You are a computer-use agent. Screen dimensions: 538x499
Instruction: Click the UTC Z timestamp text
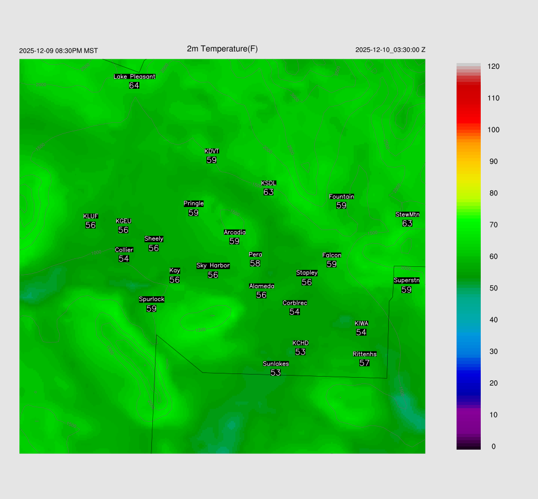390,50
